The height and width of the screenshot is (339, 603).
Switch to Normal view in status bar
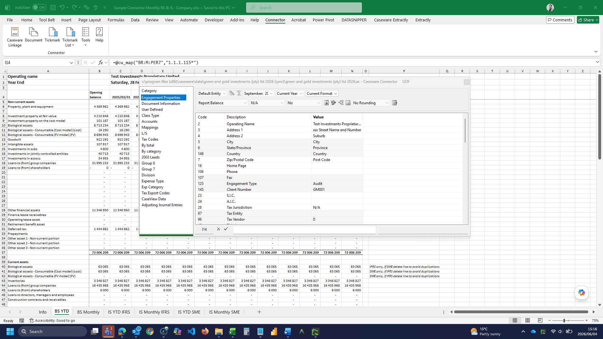(x=515, y=320)
